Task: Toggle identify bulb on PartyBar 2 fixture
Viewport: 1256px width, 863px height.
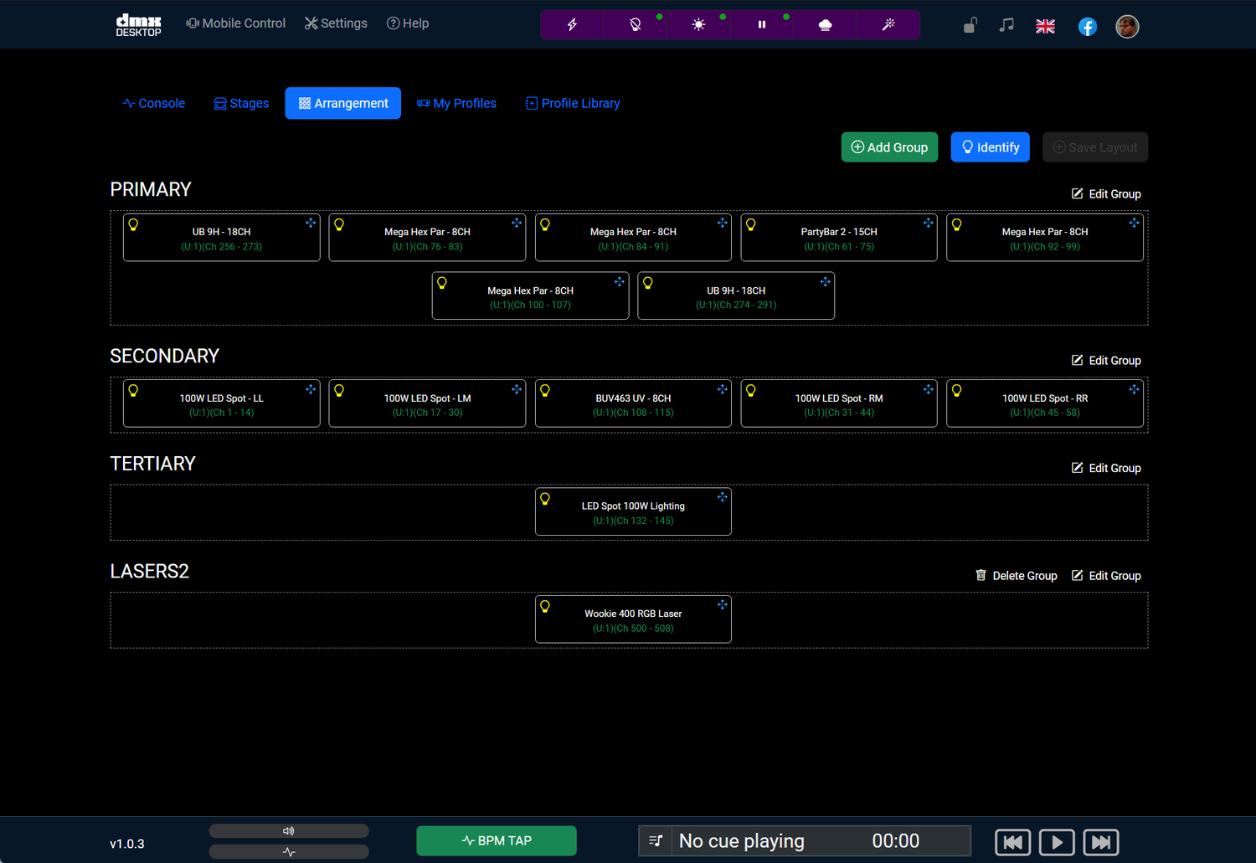Action: tap(750, 223)
